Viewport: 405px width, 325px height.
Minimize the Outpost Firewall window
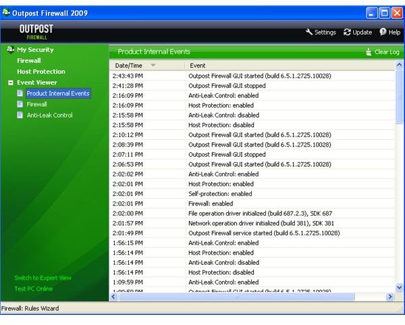point(372,13)
